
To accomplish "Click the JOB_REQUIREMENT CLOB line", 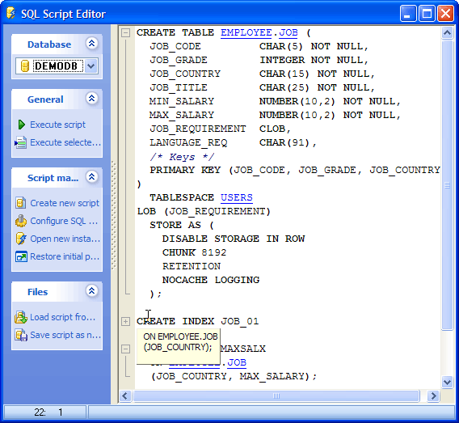I will tap(220, 129).
